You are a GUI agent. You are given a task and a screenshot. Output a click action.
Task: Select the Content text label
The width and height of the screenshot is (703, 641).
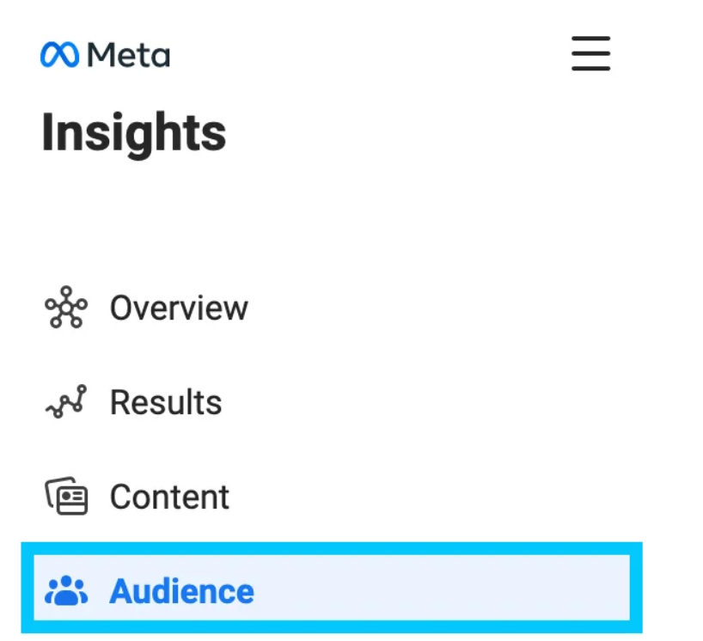pos(169,497)
